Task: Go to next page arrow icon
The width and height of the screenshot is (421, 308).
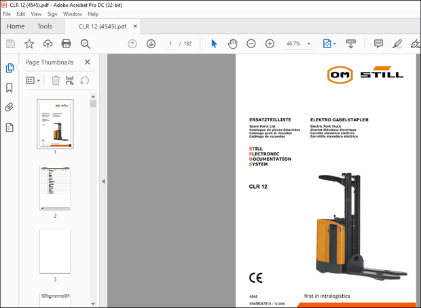Action: [x=151, y=43]
